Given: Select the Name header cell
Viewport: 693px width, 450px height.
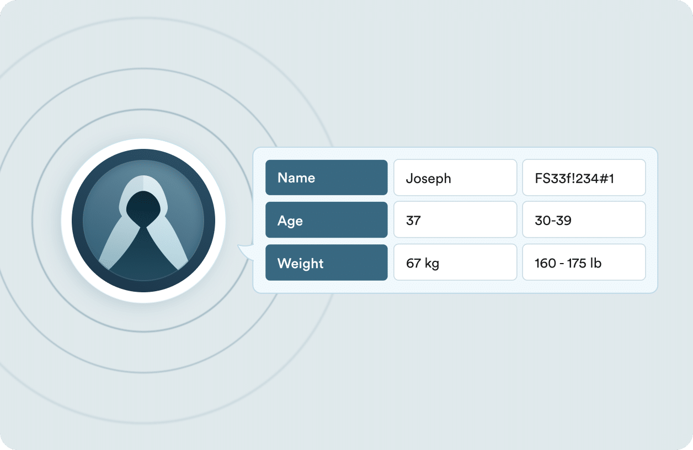Looking at the screenshot, I should click(x=327, y=178).
